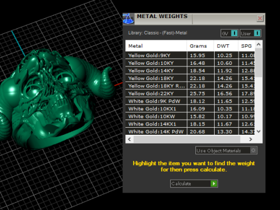This screenshot has height=210, width=280.
Task: Select the White Gold:10KW row
Action: point(190,116)
